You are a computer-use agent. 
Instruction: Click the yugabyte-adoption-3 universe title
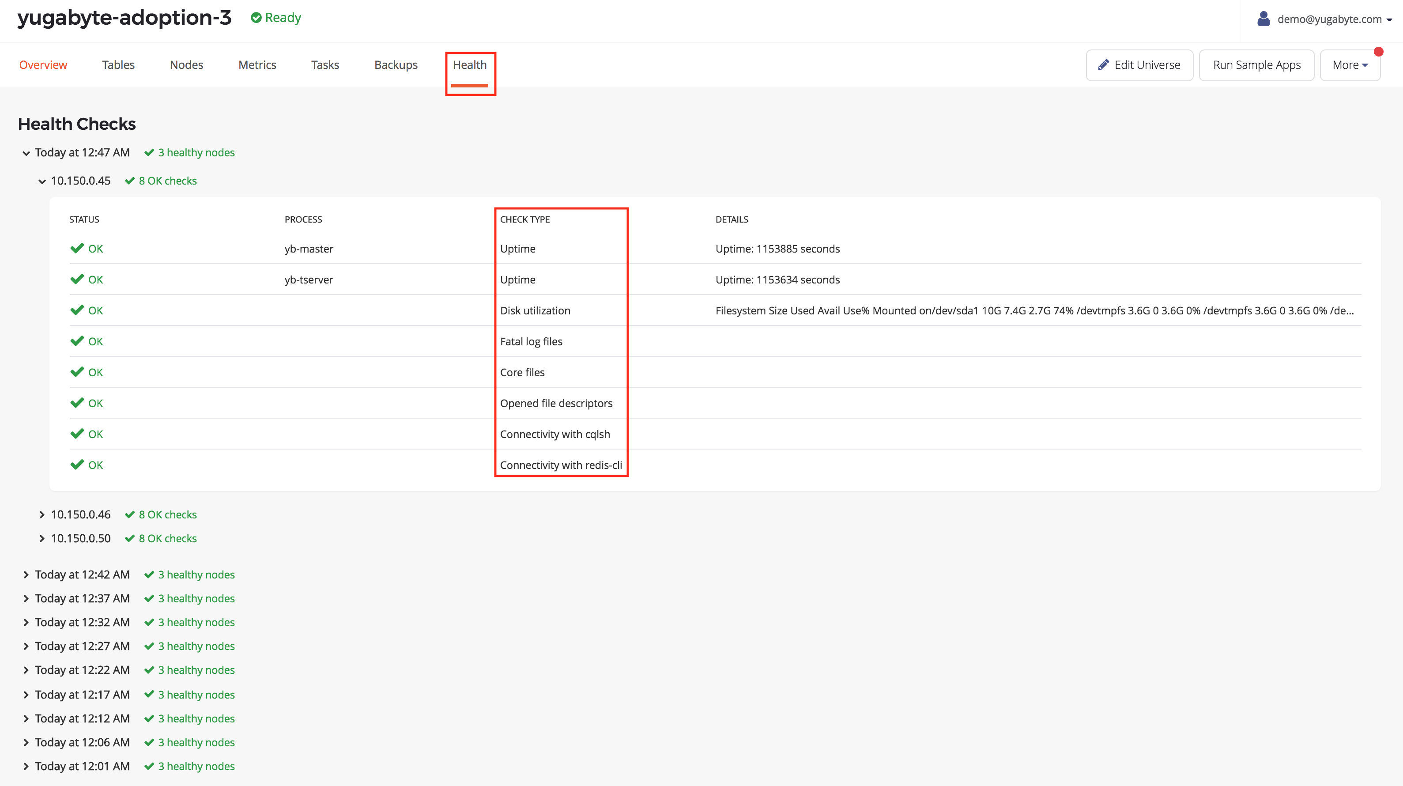click(x=125, y=18)
